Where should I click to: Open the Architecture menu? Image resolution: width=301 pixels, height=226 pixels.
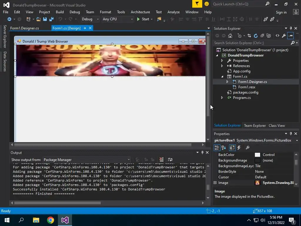[140, 12]
